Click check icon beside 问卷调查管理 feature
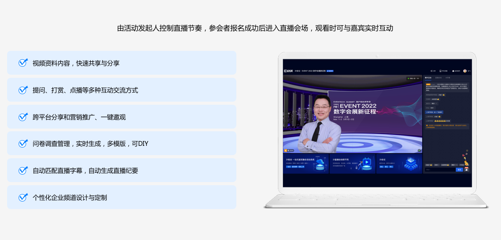 point(23,143)
